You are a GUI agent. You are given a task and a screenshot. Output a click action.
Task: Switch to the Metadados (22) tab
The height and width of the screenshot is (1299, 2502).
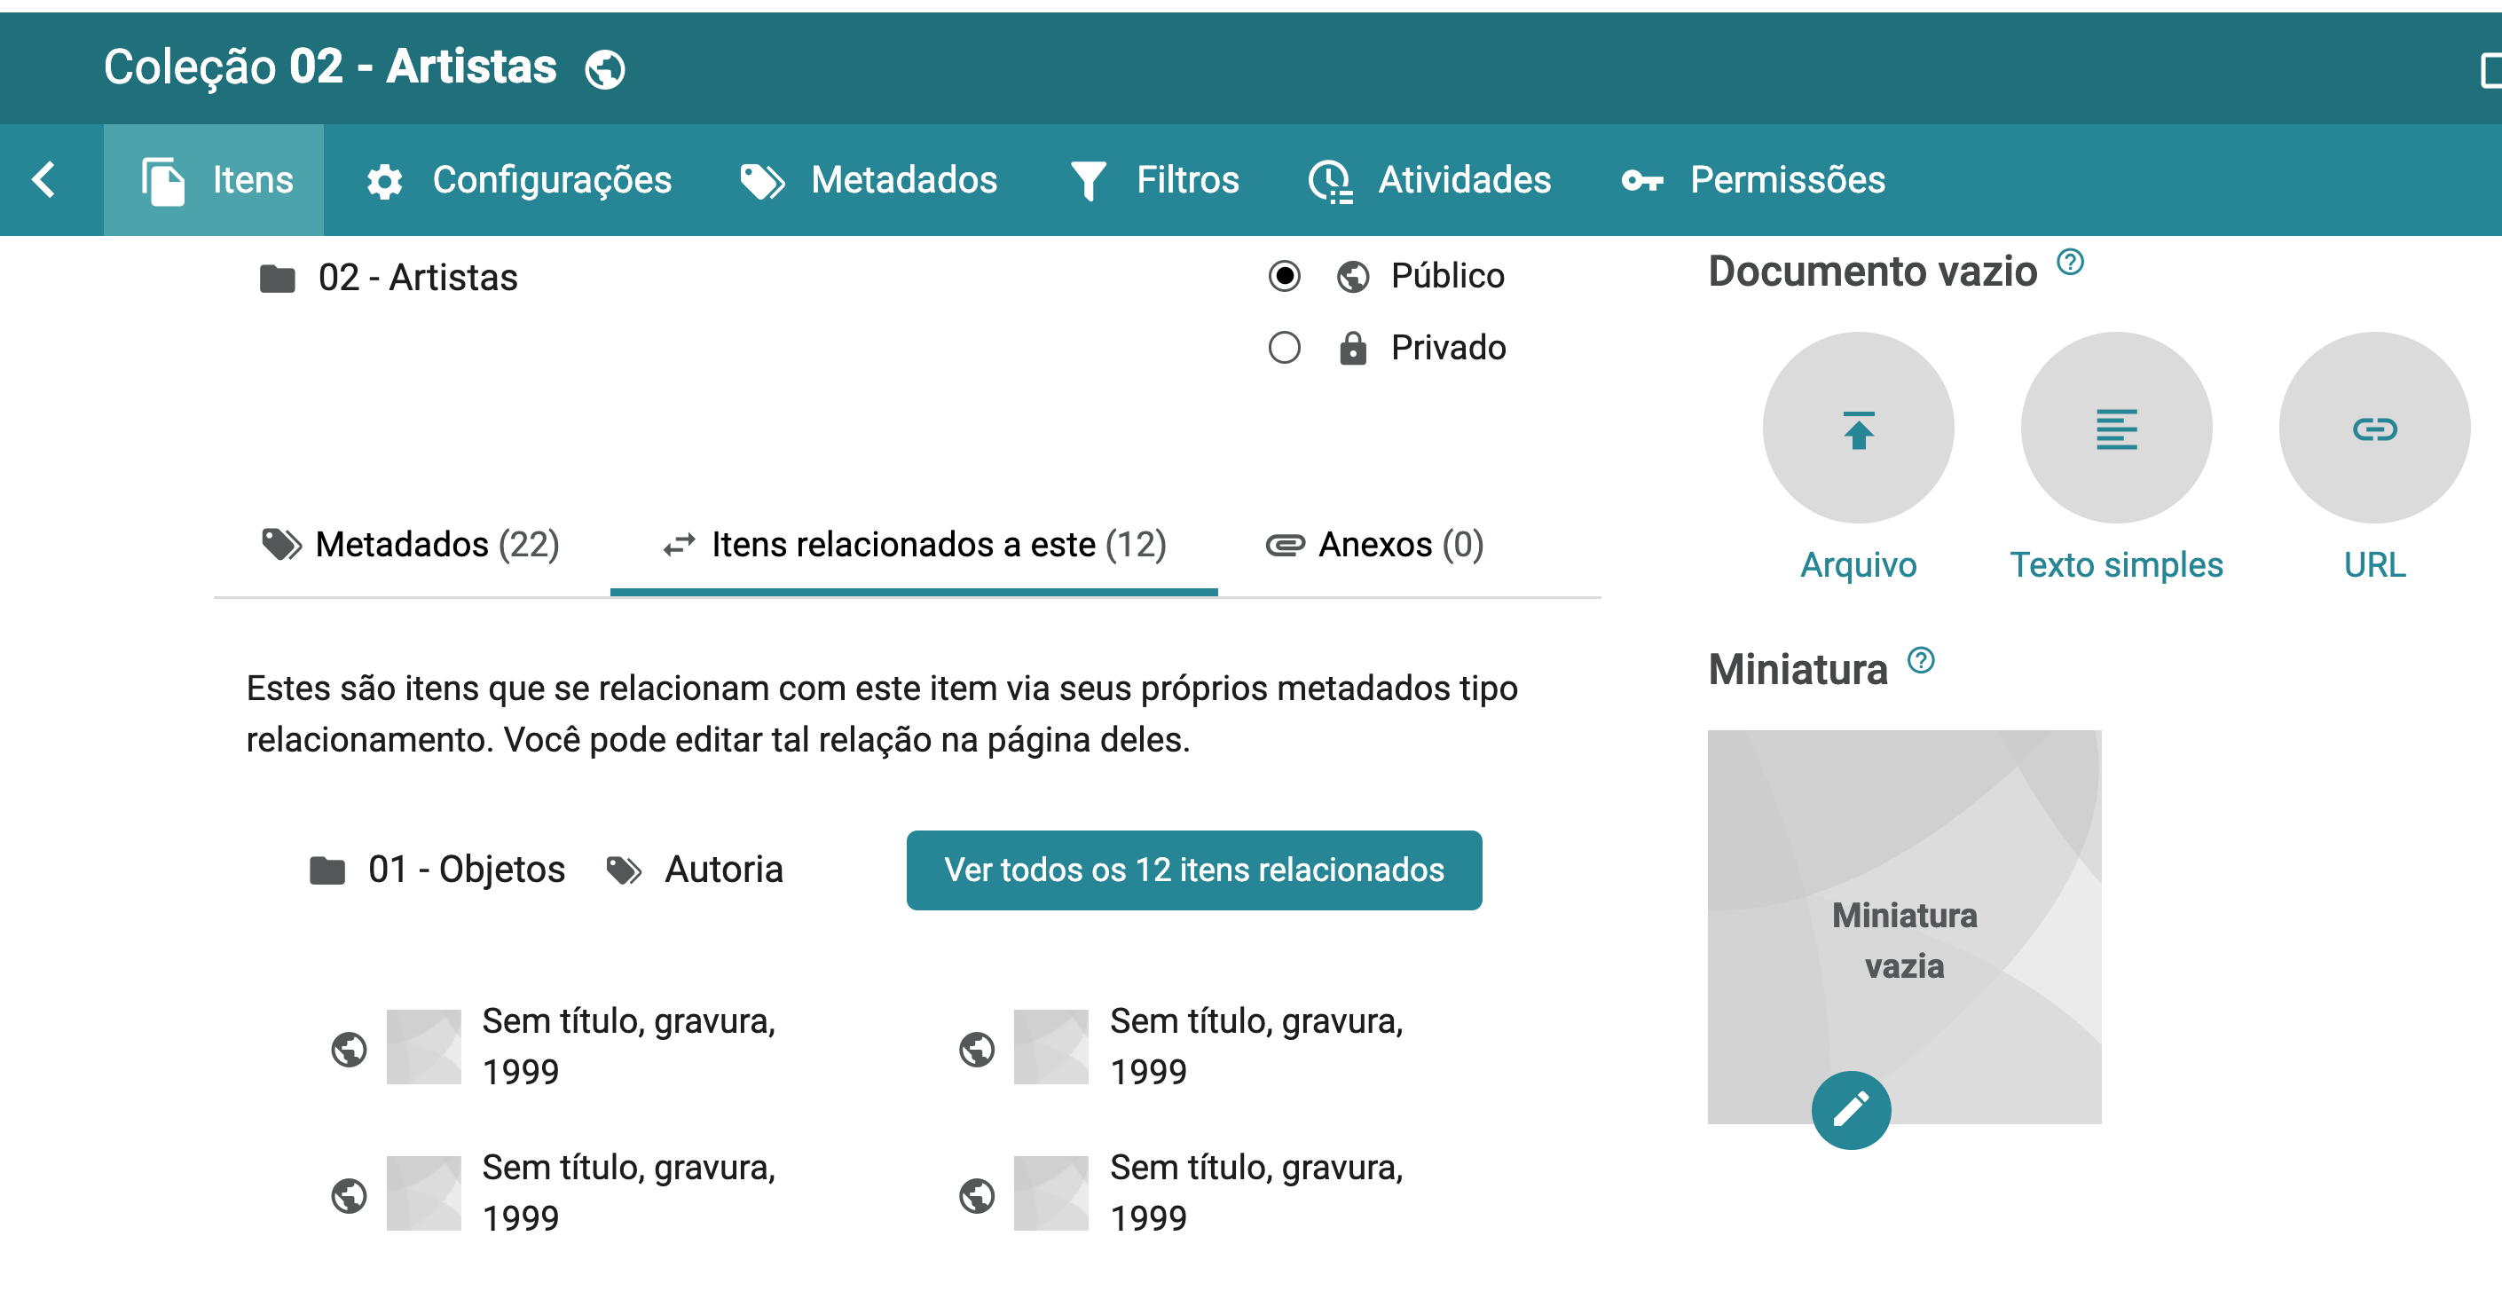click(411, 545)
